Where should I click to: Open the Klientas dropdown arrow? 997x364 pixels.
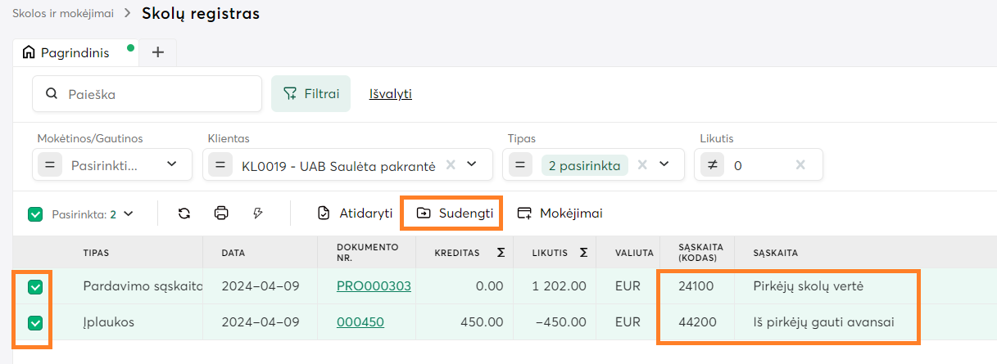pyautogui.click(x=472, y=164)
